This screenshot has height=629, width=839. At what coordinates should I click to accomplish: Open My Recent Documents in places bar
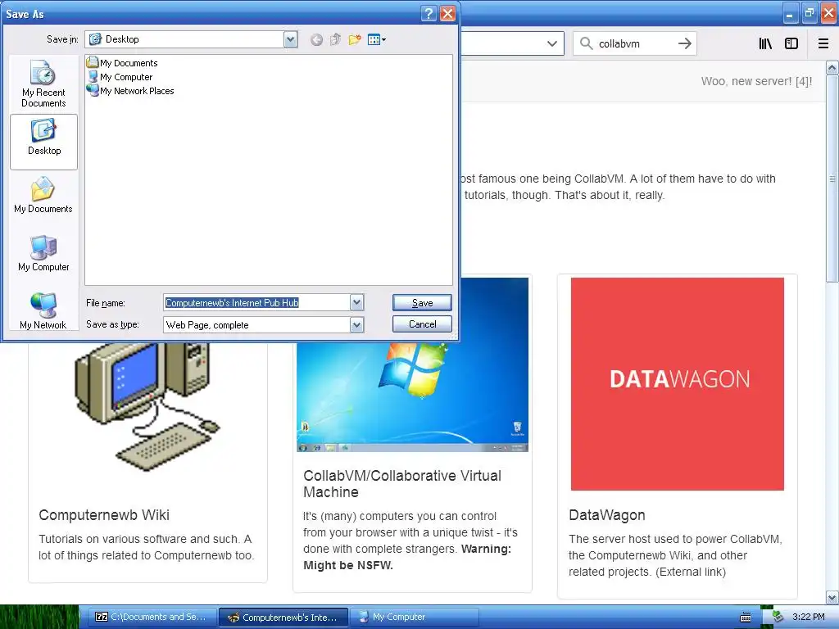click(43, 84)
